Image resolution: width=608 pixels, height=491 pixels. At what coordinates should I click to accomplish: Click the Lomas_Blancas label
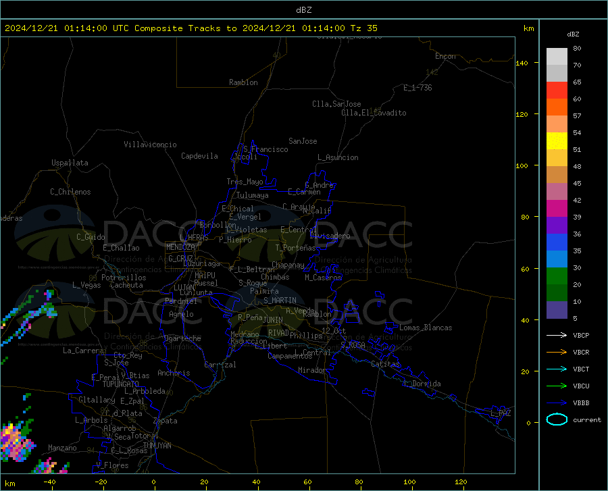pos(426,328)
